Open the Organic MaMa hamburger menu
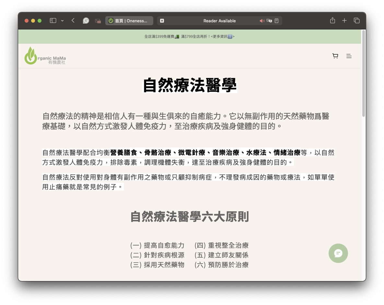The width and height of the screenshot is (384, 305). tap(349, 56)
